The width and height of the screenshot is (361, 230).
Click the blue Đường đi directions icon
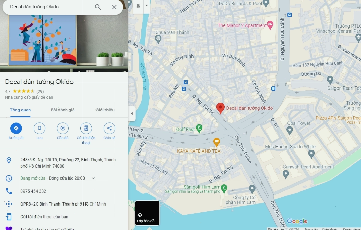pos(16,128)
